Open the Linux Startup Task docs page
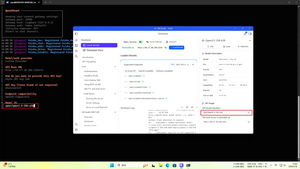 [92, 80]
